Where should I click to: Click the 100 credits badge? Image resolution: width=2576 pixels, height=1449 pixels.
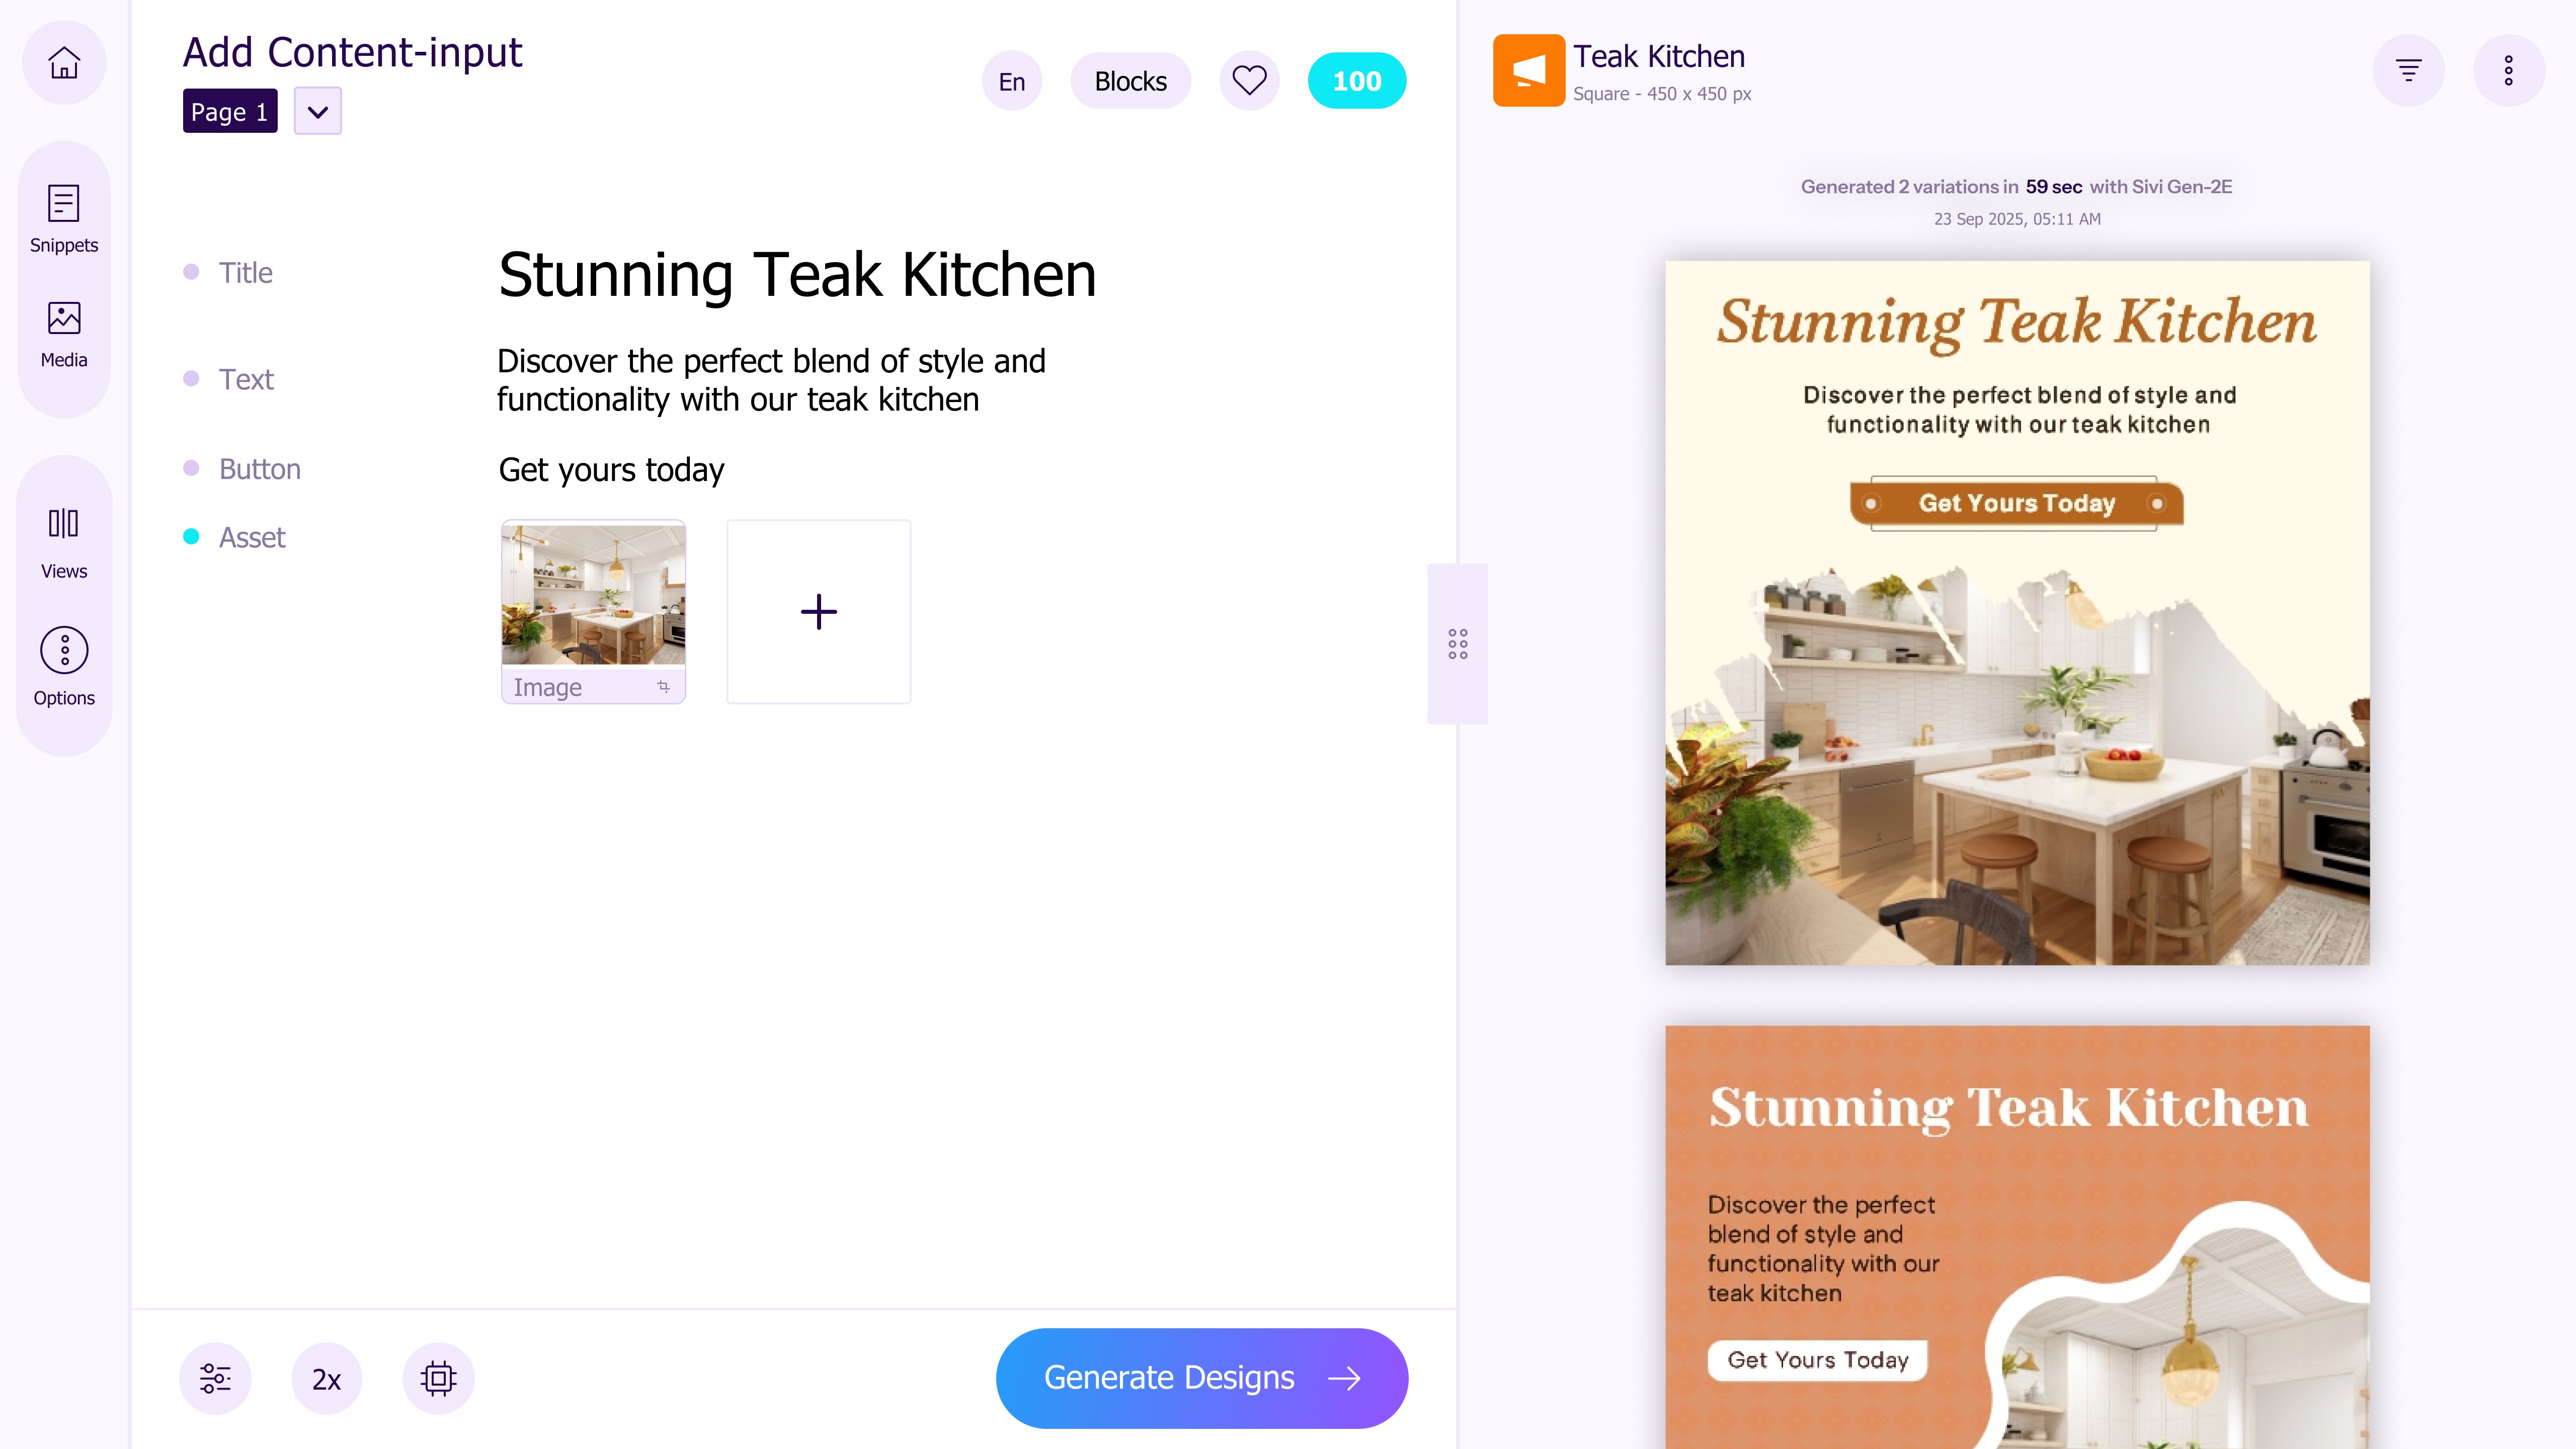click(1357, 80)
